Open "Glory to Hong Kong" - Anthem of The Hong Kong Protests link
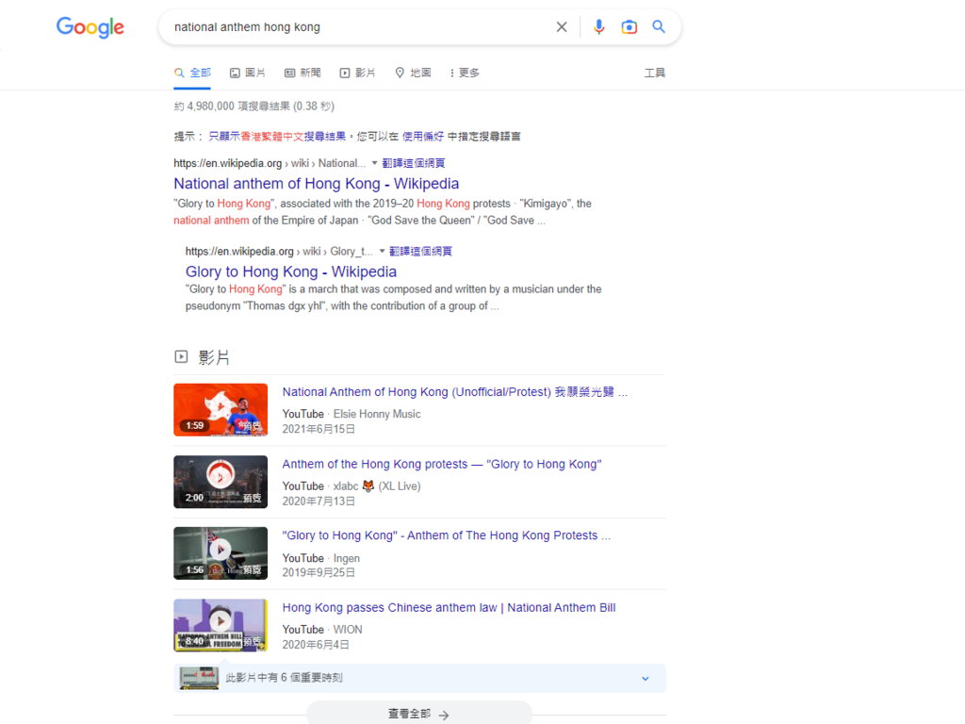965x724 pixels. point(446,535)
